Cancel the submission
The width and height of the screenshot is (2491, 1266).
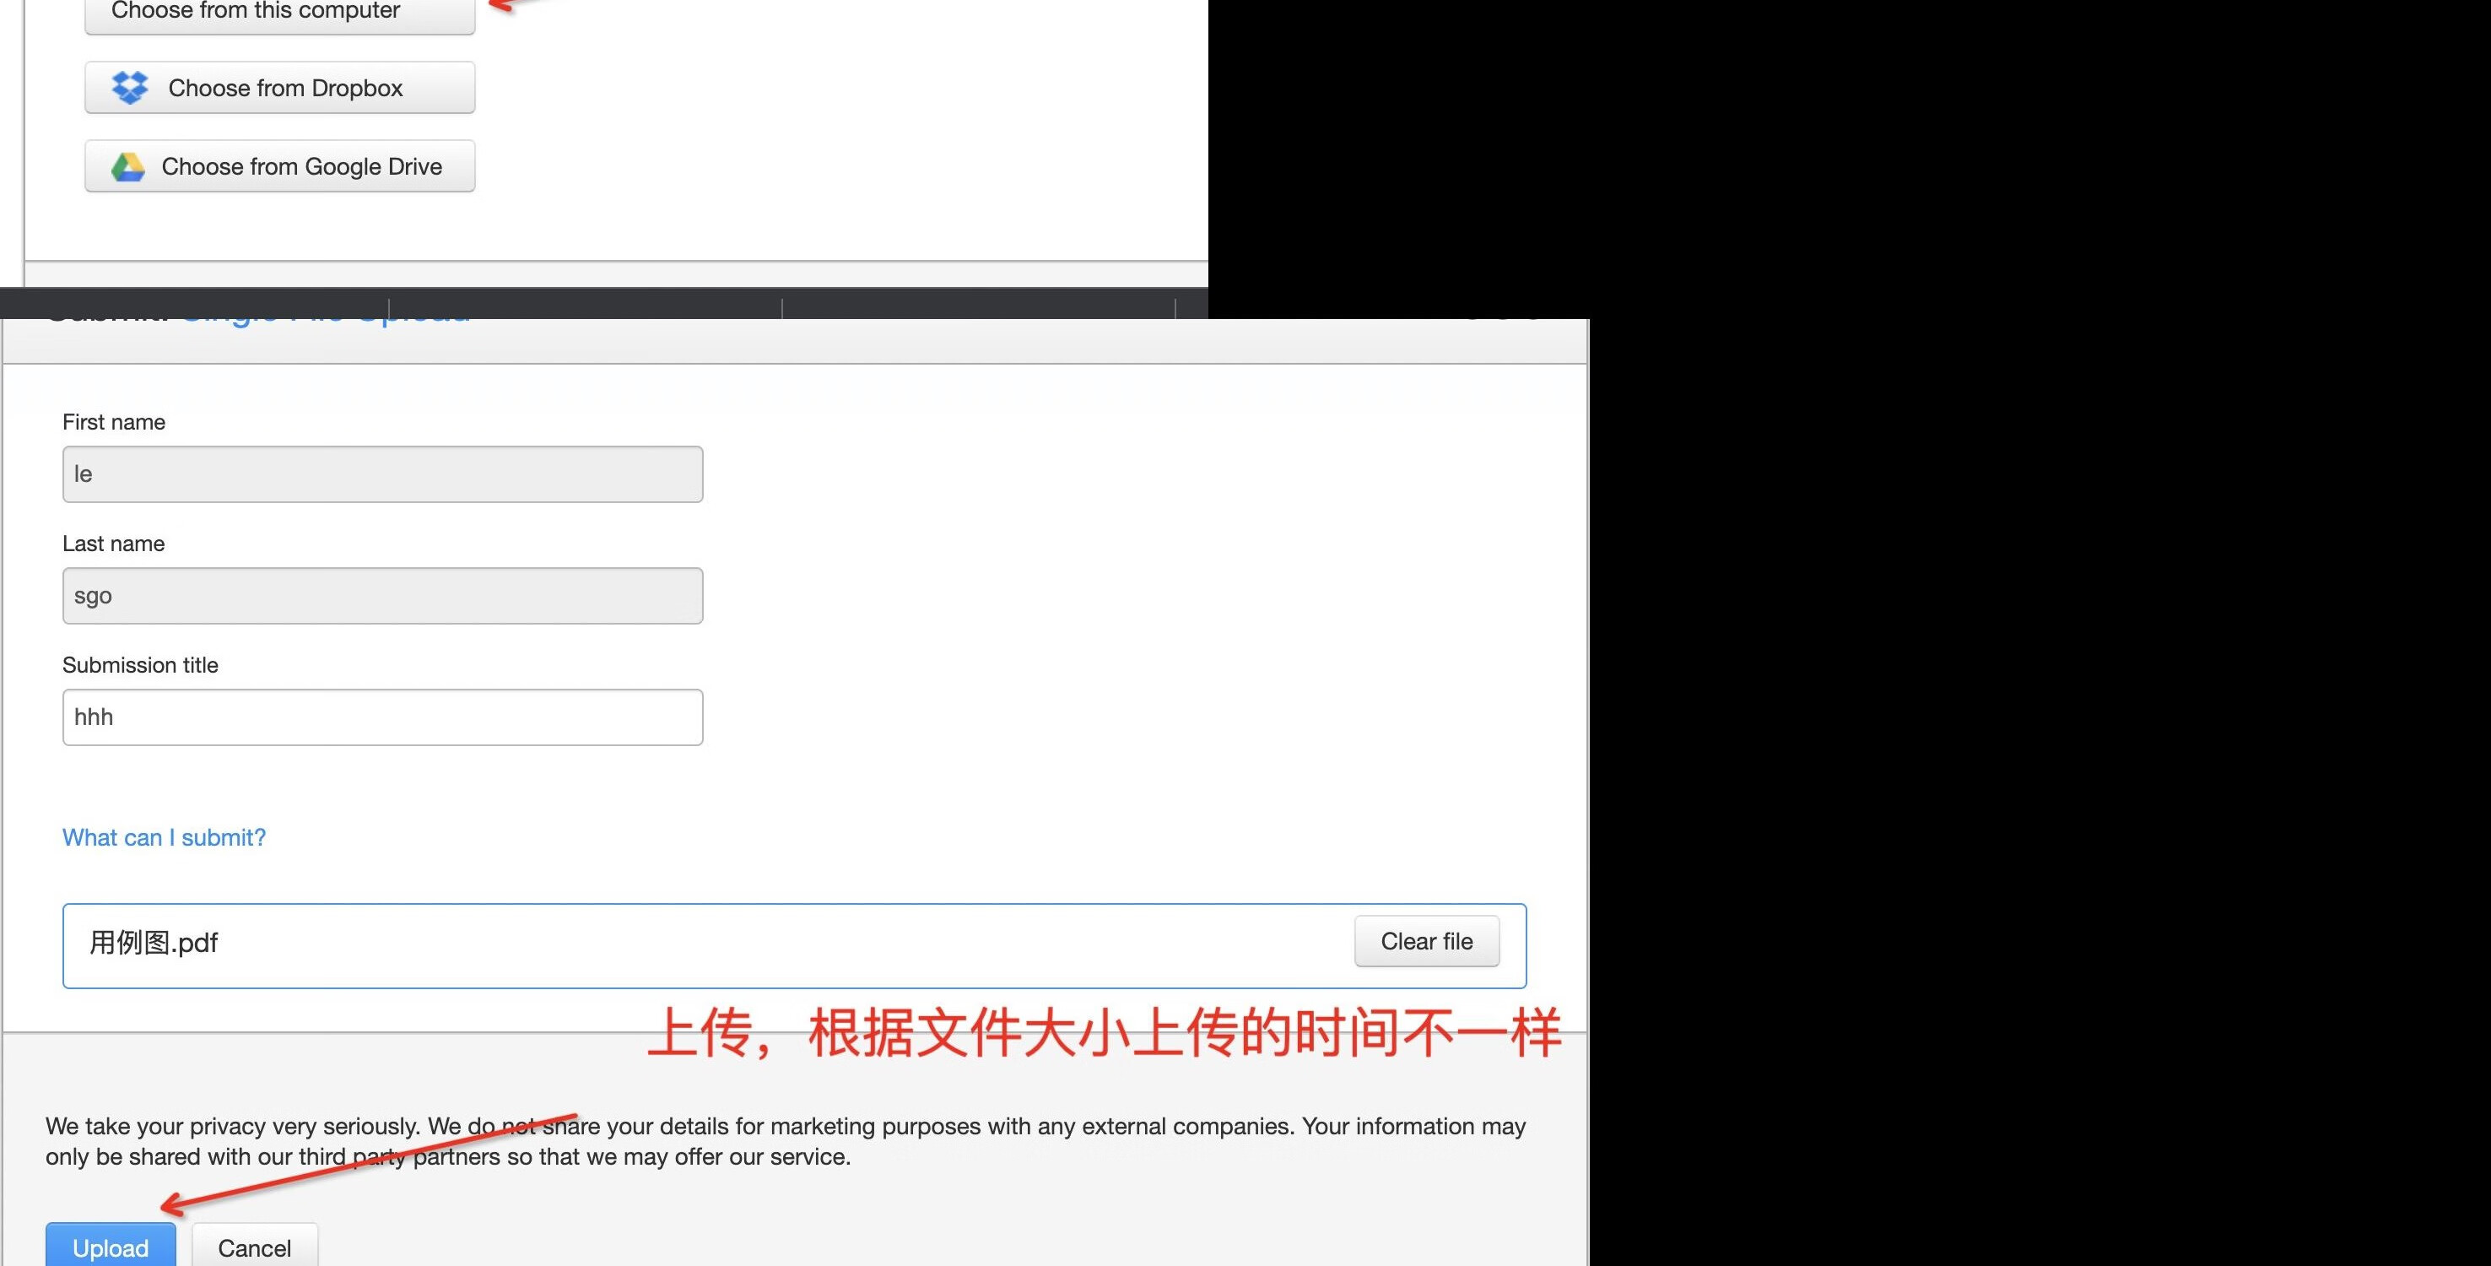(x=254, y=1247)
